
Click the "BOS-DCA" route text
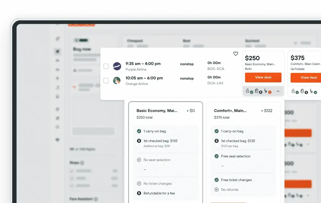coord(216,69)
